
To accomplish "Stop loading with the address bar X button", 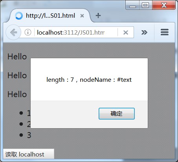I will click(x=126, y=32).
